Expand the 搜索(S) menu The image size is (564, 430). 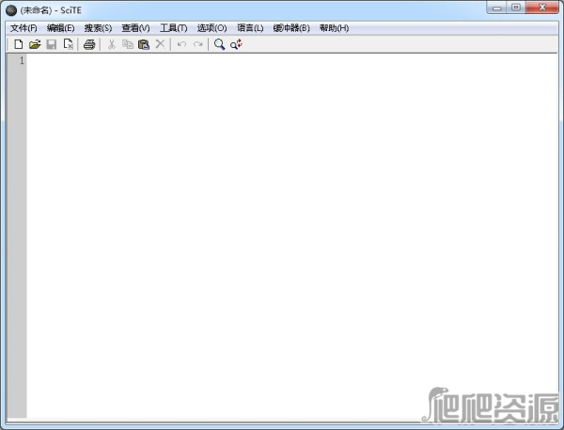point(98,28)
